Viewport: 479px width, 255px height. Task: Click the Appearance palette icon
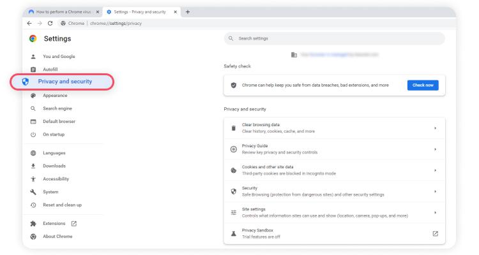33,96
